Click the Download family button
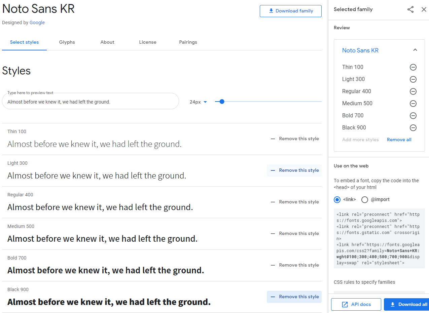The width and height of the screenshot is (429, 313). pos(291,11)
